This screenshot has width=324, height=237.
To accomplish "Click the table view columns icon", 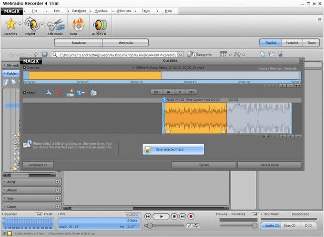I will [x=223, y=55].
